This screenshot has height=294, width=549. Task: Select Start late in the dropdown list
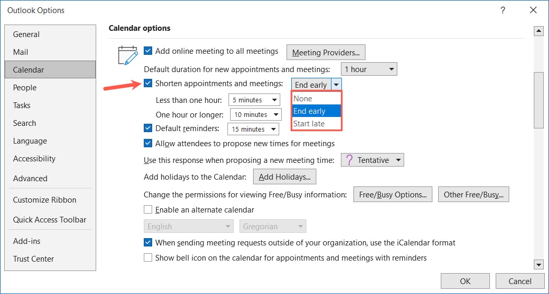pos(316,124)
